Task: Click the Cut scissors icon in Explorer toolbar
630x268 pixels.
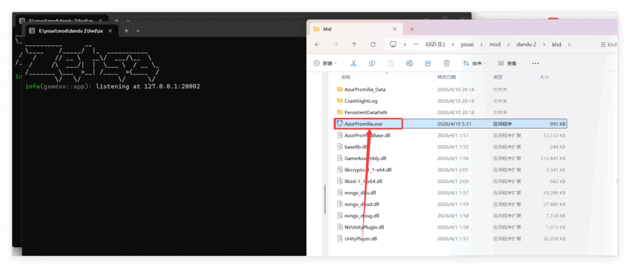Action: pyautogui.click(x=354, y=63)
